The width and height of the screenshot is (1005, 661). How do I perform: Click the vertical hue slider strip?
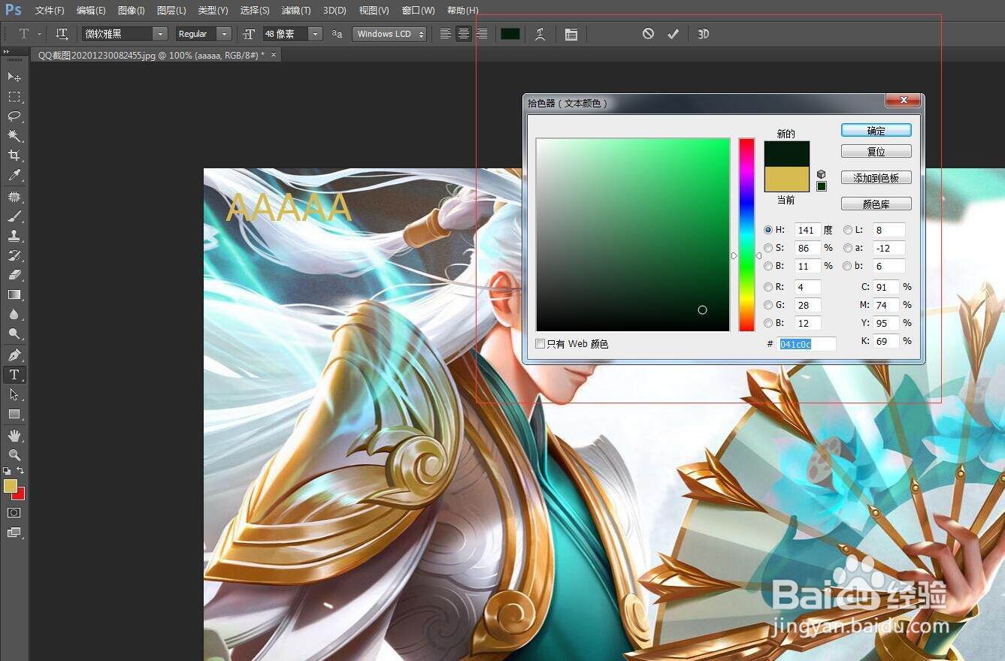click(x=746, y=234)
